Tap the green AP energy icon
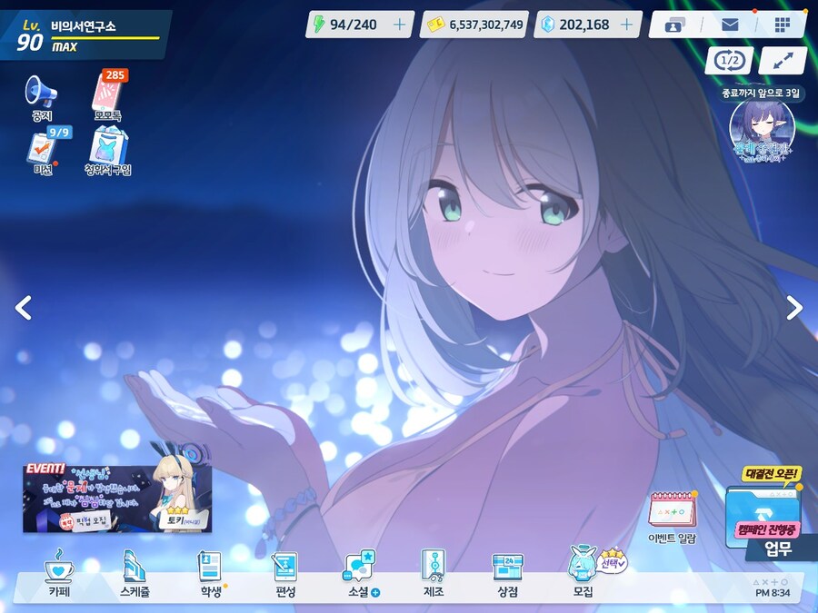The image size is (818, 613). pos(318,24)
